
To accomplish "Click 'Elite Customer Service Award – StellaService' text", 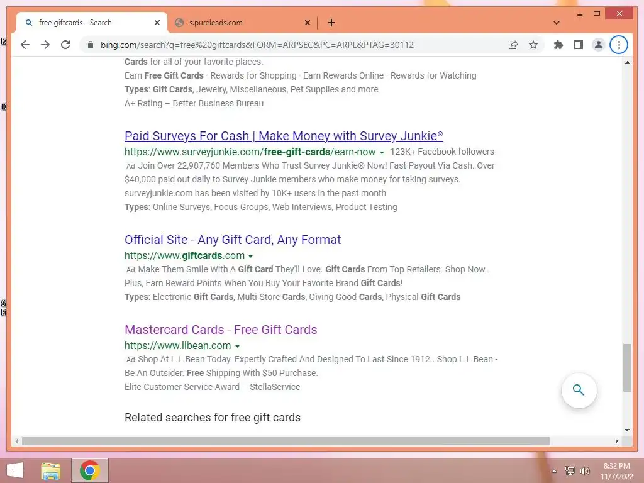I will click(x=213, y=387).
